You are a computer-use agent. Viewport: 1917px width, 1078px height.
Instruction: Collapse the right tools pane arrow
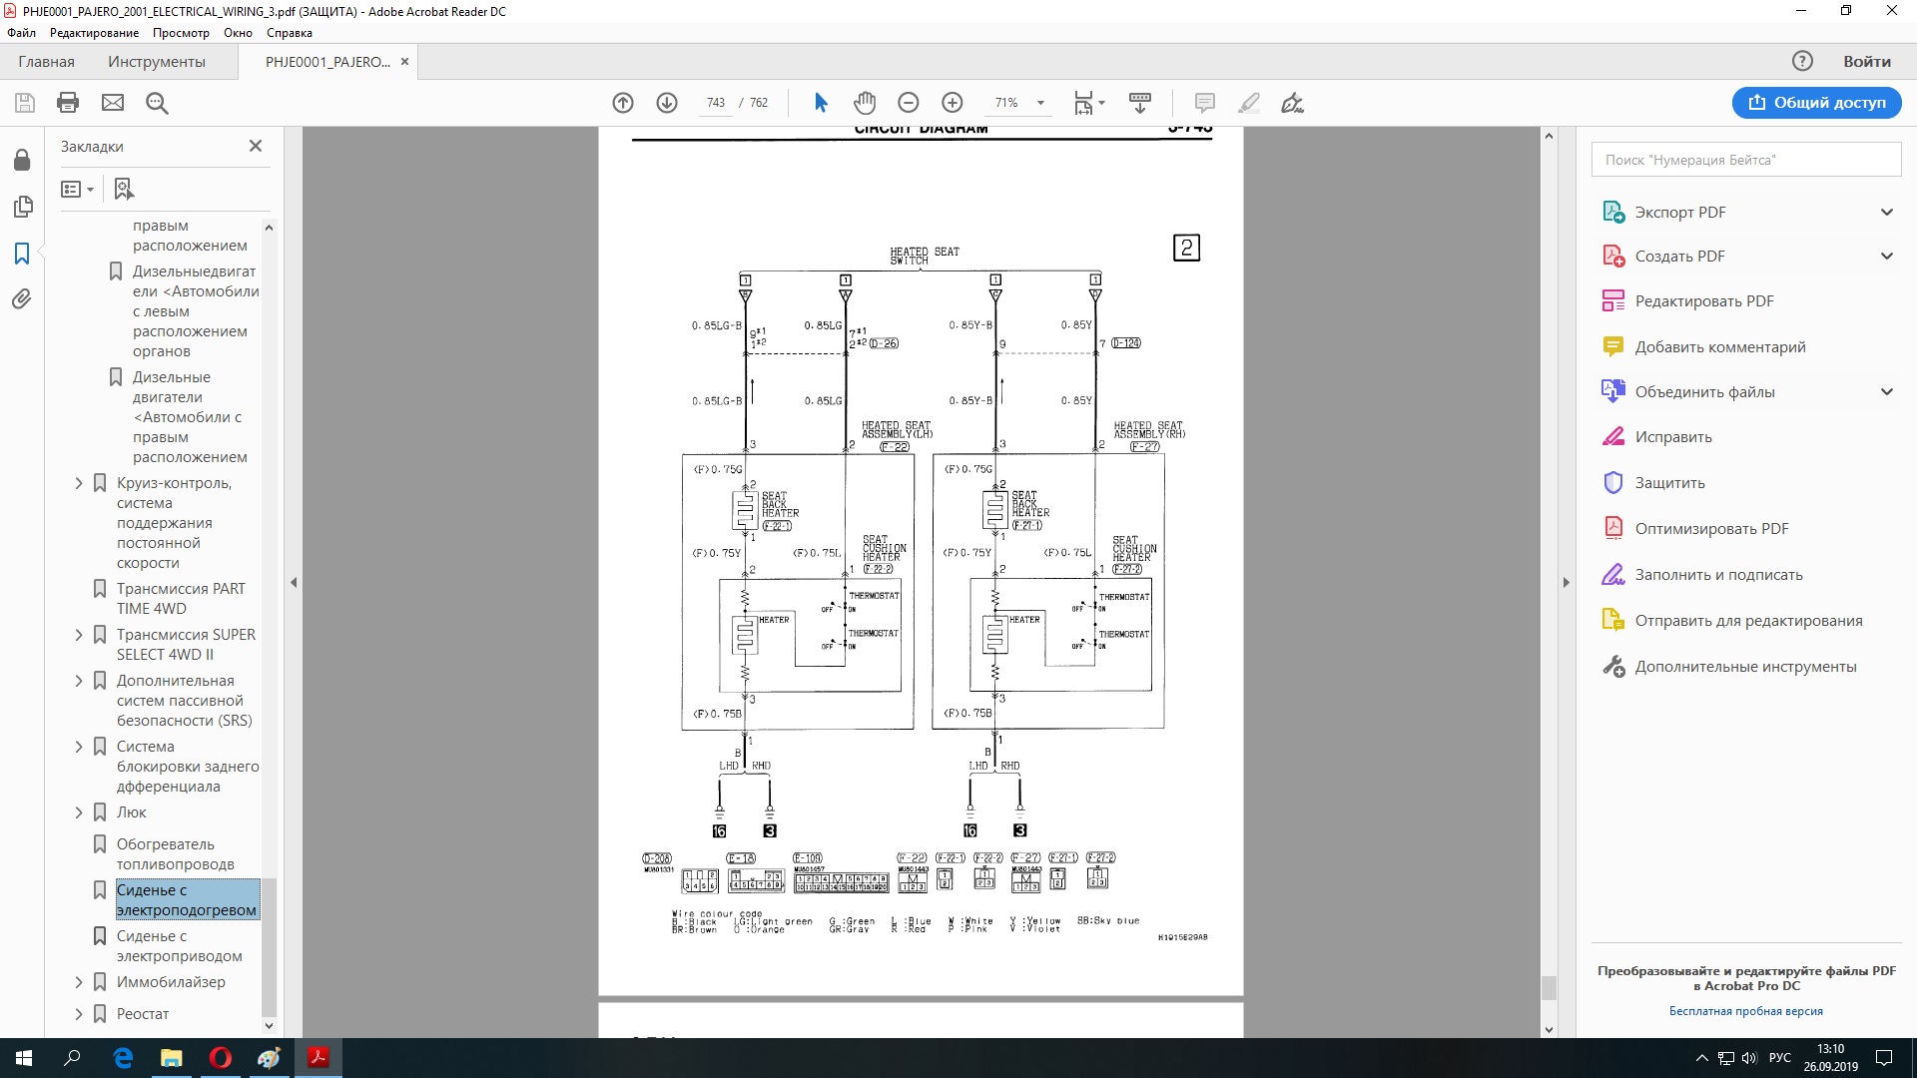pyautogui.click(x=1566, y=582)
